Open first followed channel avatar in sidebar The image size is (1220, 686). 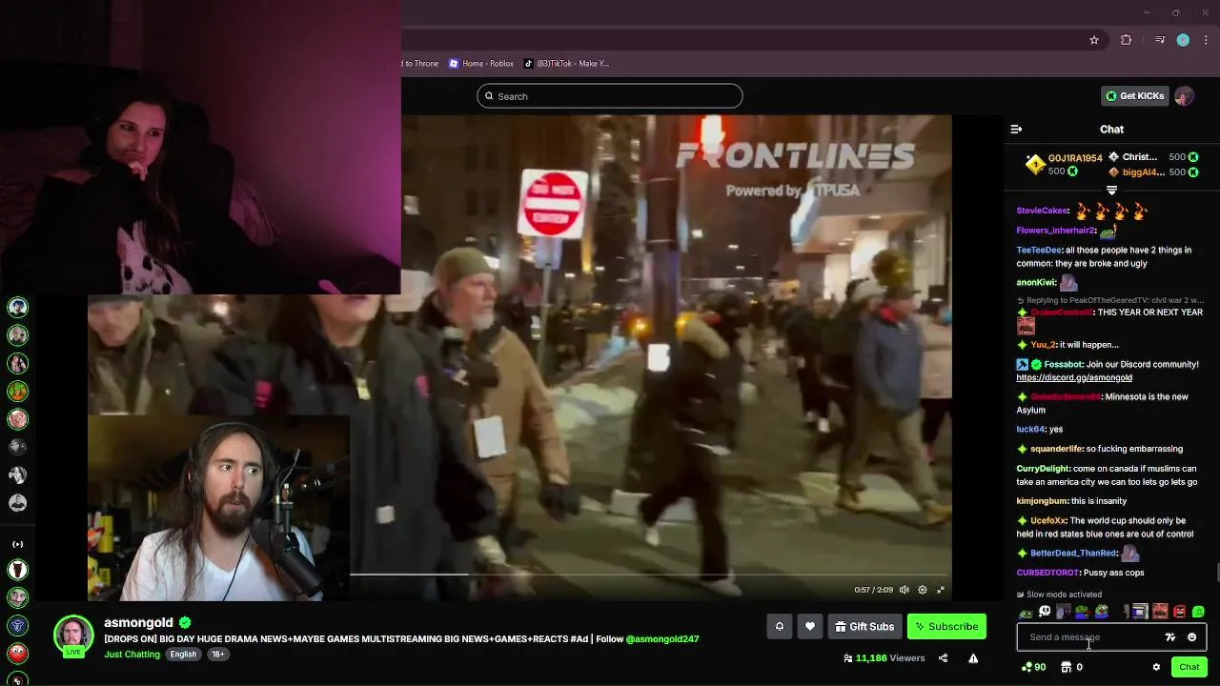(x=17, y=307)
